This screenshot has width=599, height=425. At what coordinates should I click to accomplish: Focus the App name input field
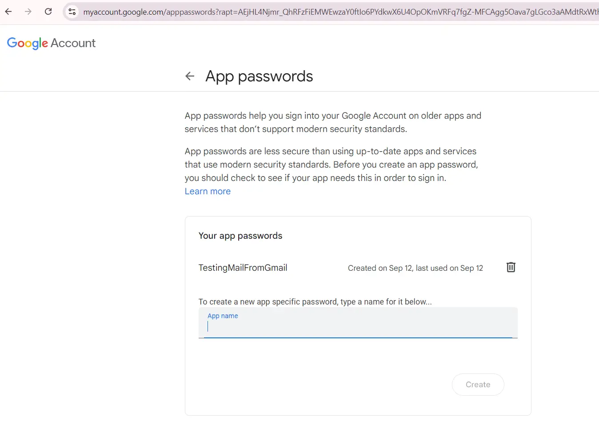point(358,327)
